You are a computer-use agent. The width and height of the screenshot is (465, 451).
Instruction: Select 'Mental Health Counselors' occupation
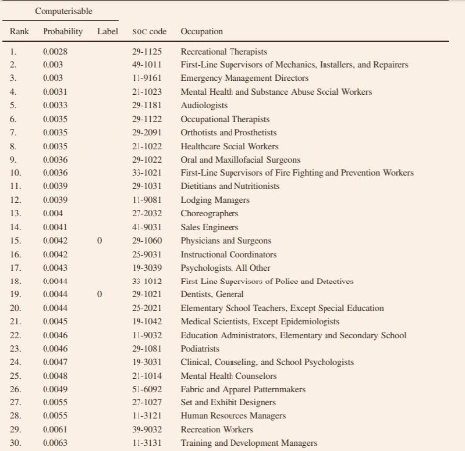(x=229, y=376)
